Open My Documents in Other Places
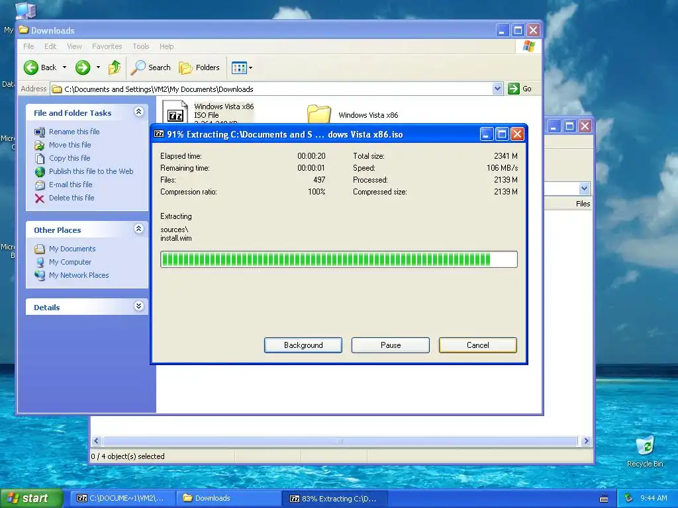The image size is (678, 508). click(x=72, y=249)
